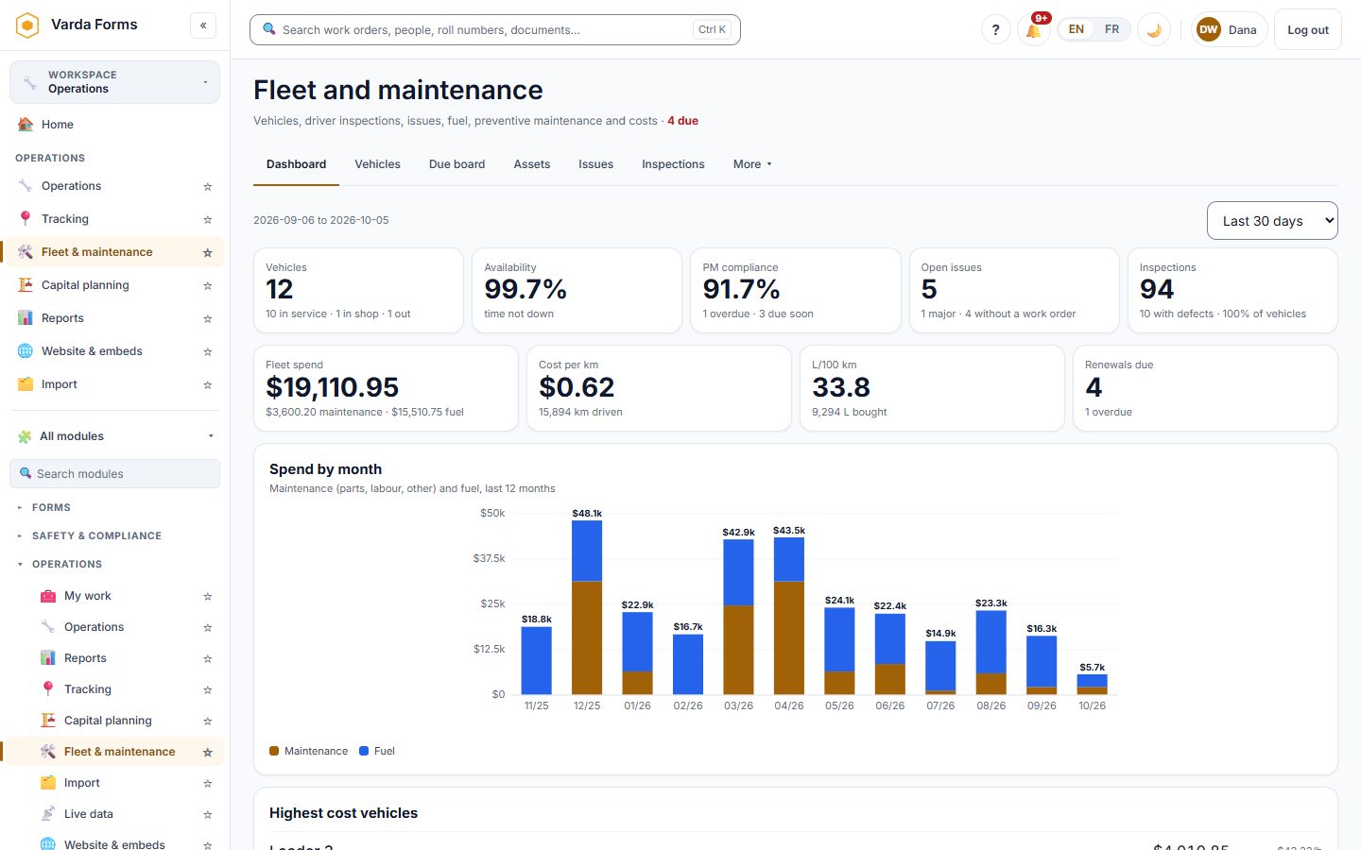Open the DW user avatar
This screenshot has width=1361, height=850.
[1208, 29]
